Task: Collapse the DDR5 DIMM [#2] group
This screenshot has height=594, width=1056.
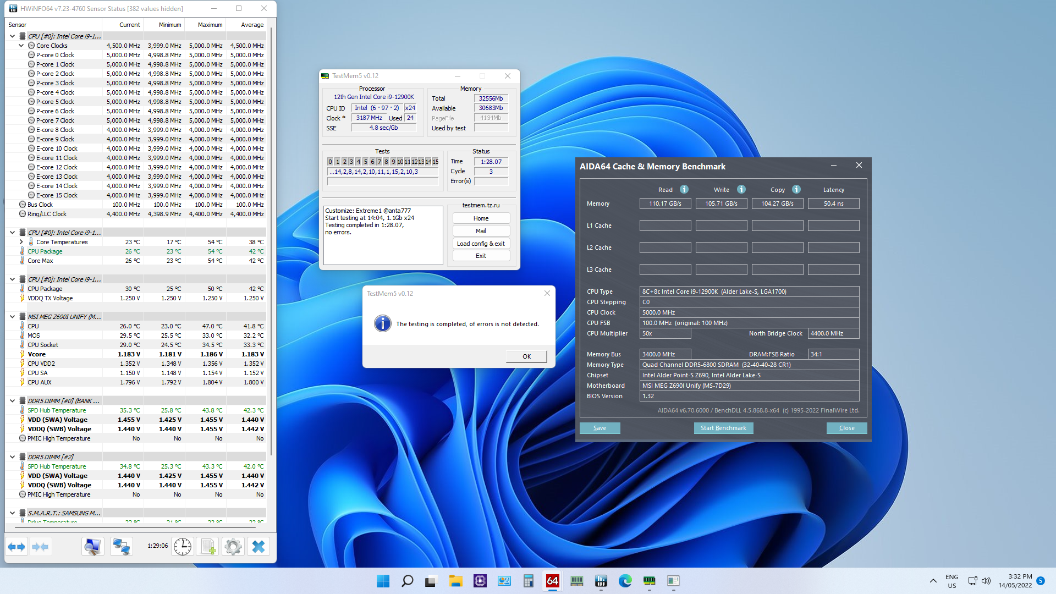Action: coord(12,457)
